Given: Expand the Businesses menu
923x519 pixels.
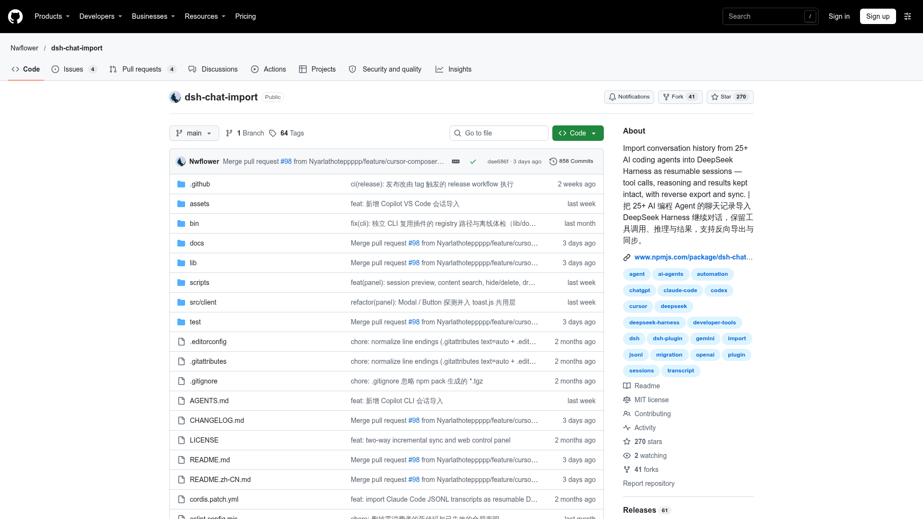Looking at the screenshot, I should (153, 16).
